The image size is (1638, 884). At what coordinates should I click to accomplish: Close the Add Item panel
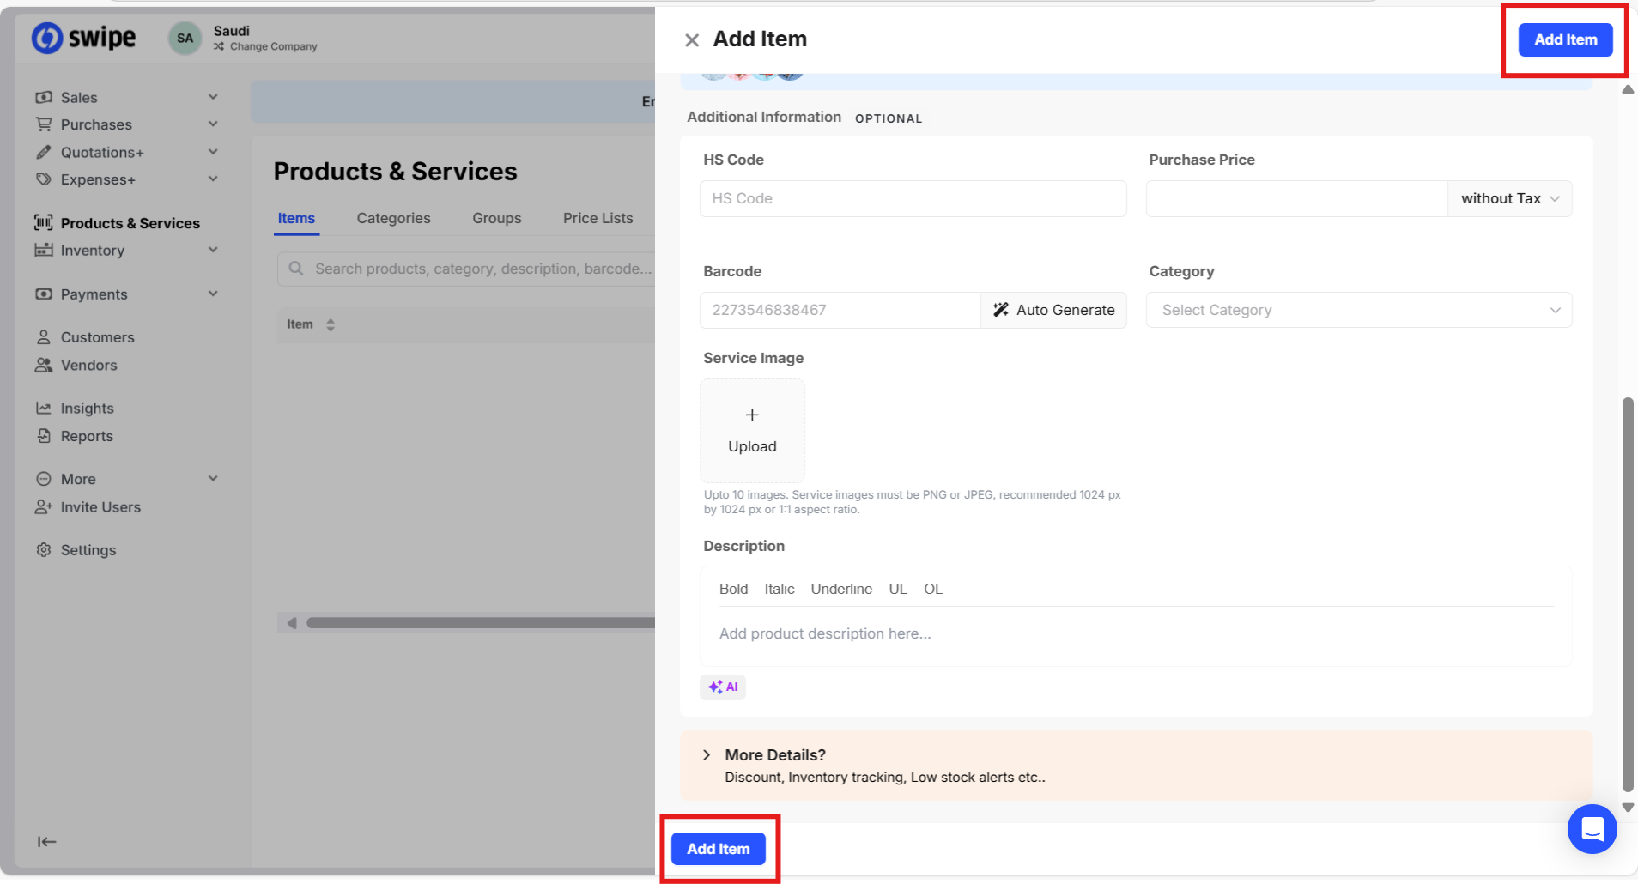click(x=692, y=40)
